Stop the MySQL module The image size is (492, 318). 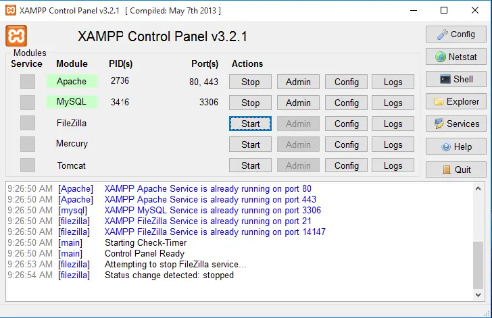click(x=250, y=103)
